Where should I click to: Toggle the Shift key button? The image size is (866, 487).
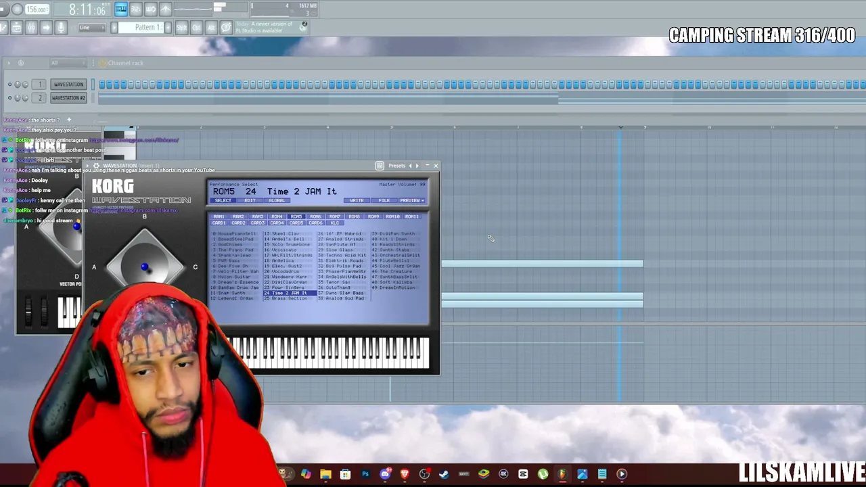(181, 28)
